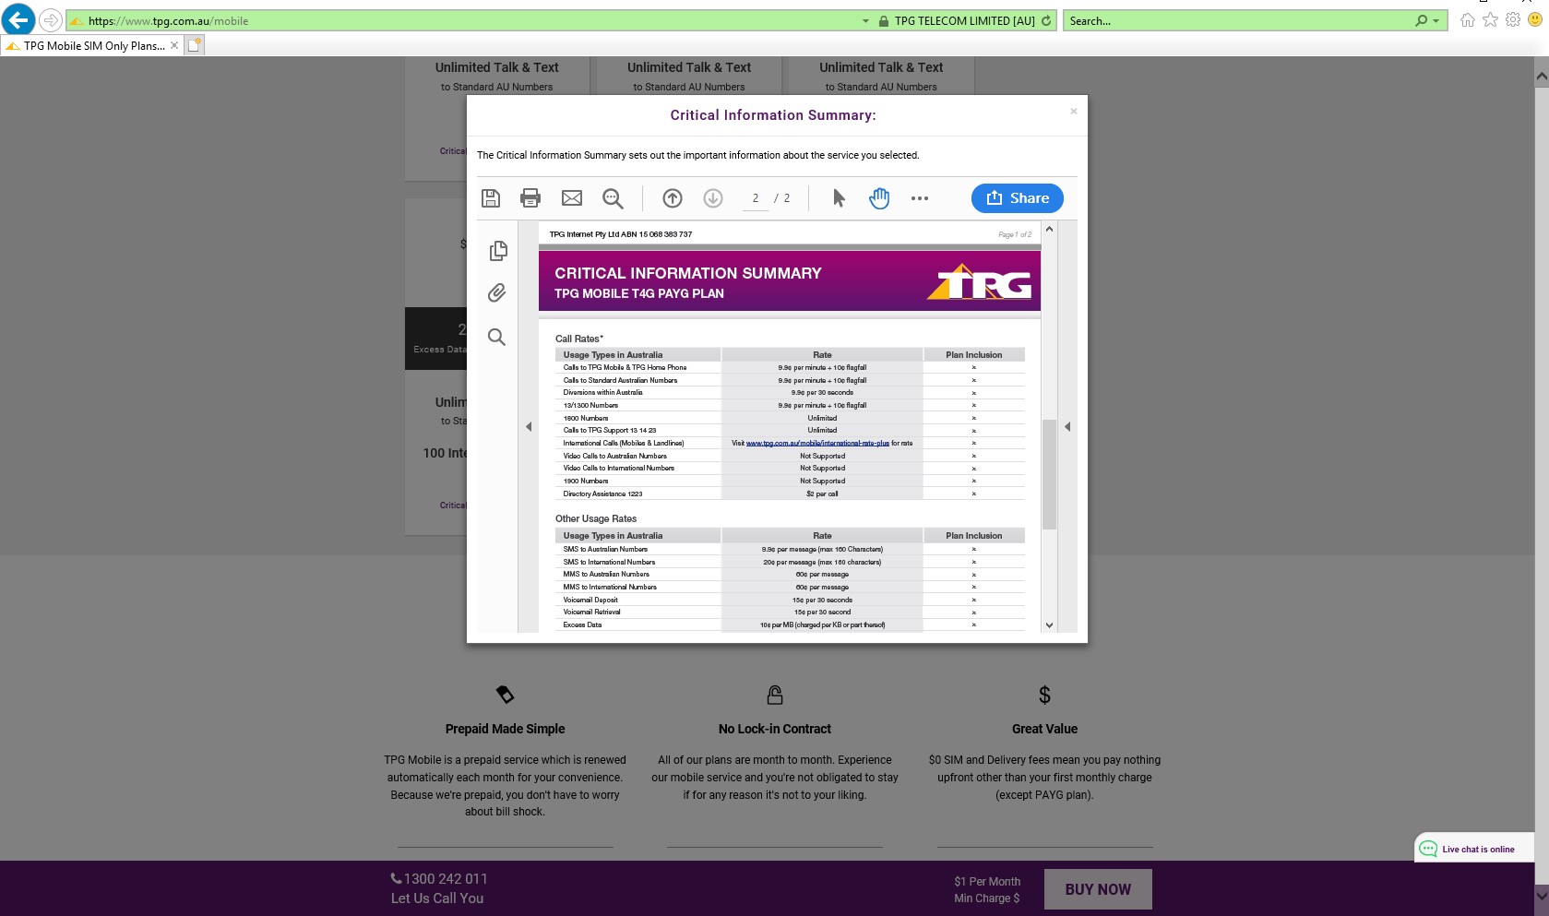The width and height of the screenshot is (1549, 916).
Task: Open browser settings gear
Action: pos(1513,20)
